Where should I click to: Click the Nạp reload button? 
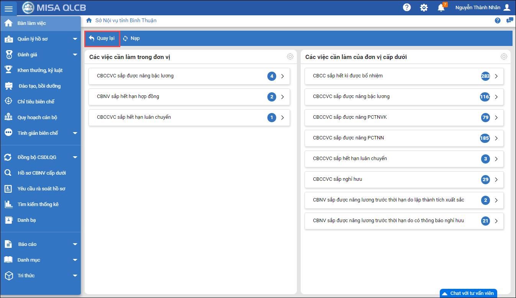pos(131,38)
